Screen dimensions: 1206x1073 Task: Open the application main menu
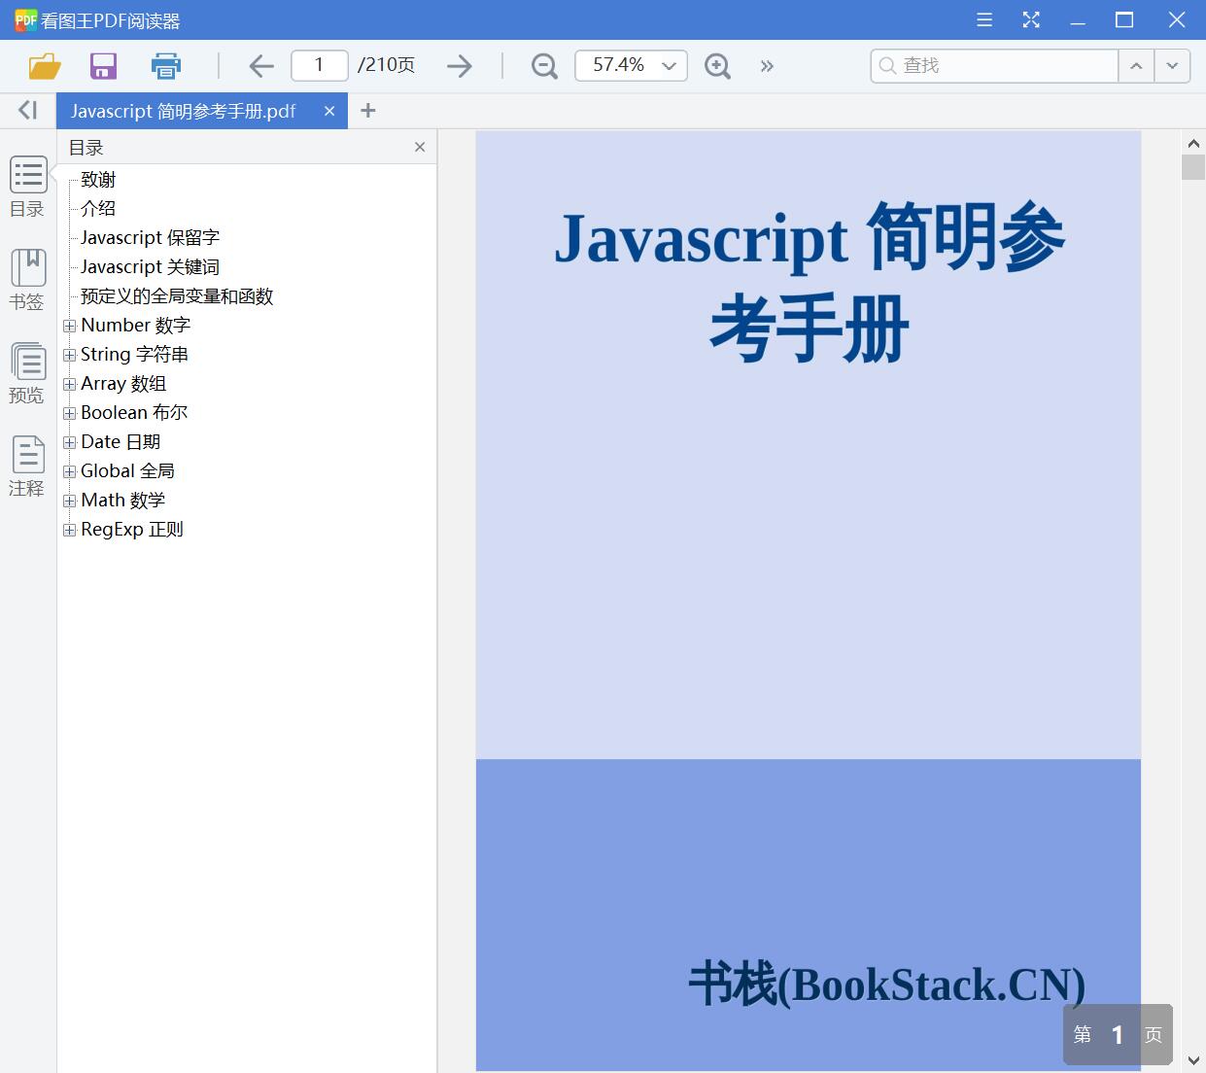[x=983, y=19]
